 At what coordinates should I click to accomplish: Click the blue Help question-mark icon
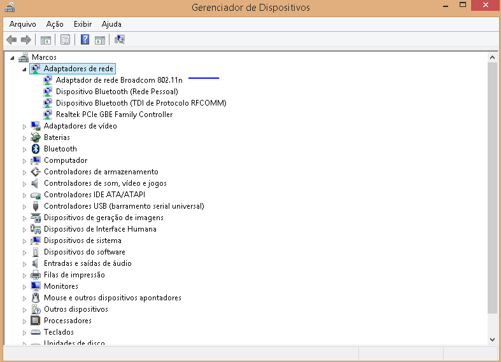[x=85, y=39]
